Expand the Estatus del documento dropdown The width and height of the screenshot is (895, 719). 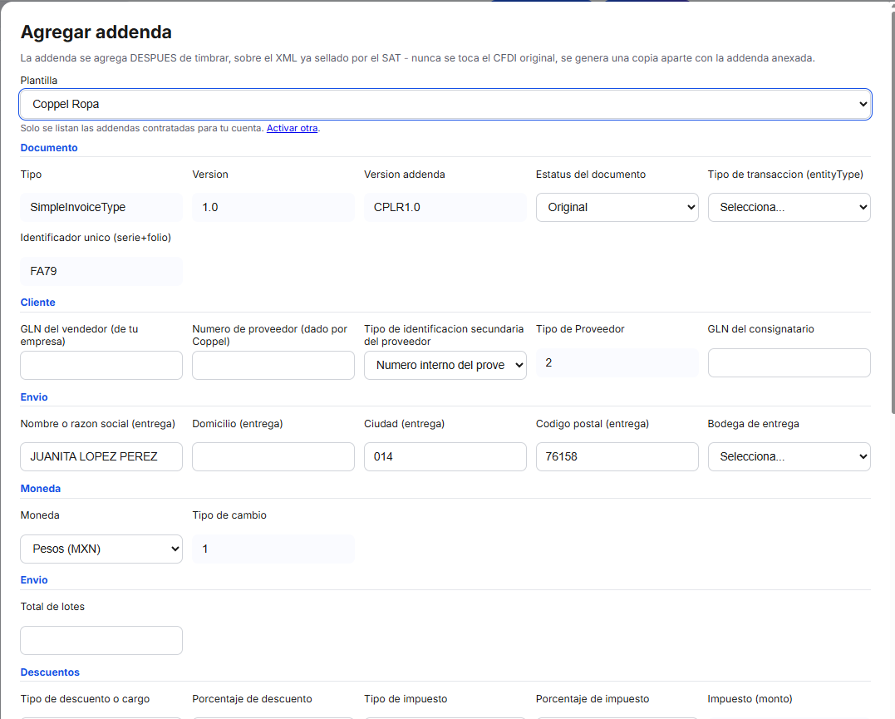coord(617,207)
